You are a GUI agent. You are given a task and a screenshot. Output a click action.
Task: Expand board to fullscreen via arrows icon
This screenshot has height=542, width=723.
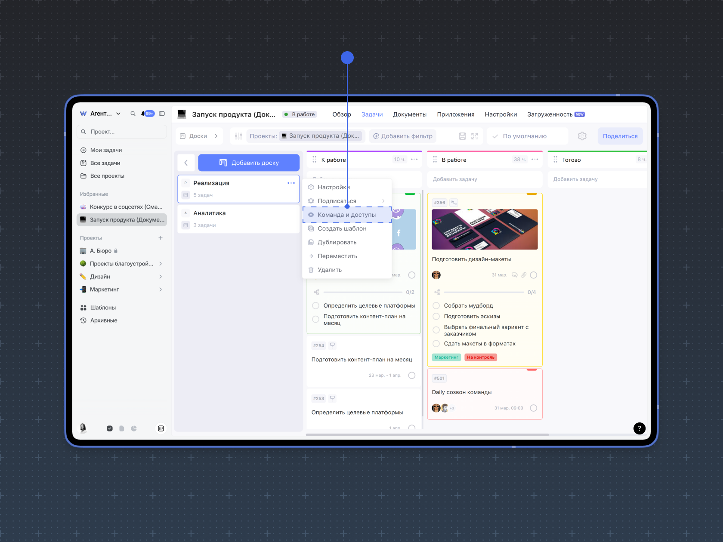[x=475, y=136]
